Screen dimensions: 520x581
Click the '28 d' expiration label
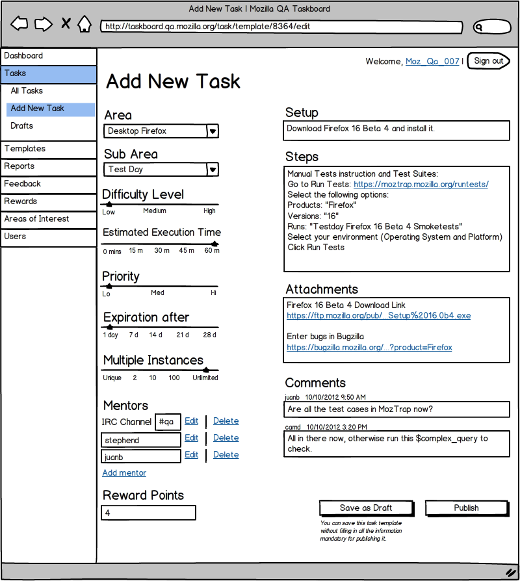coord(209,335)
